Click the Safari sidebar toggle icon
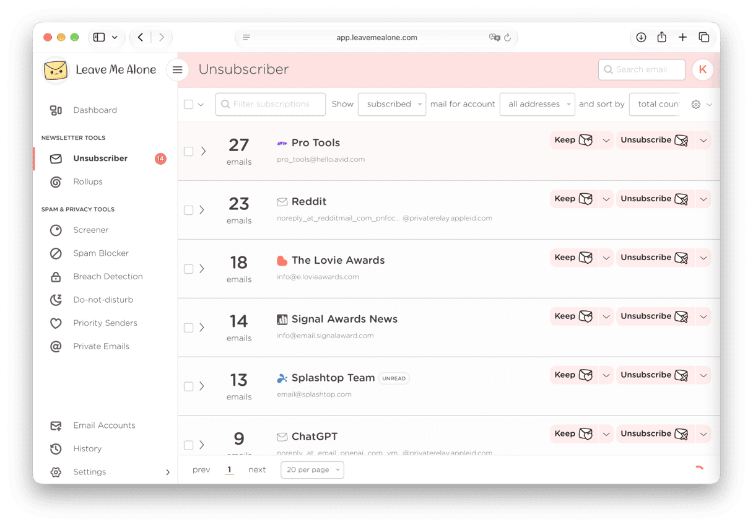 click(99, 37)
